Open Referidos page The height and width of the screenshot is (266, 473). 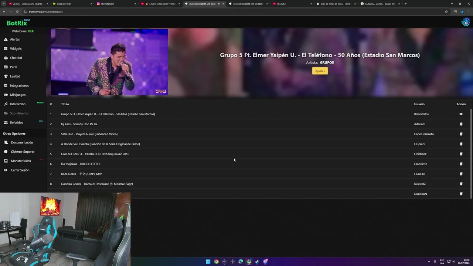[x=17, y=122]
